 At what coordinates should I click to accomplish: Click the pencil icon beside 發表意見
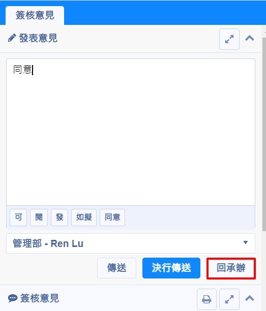coord(12,38)
